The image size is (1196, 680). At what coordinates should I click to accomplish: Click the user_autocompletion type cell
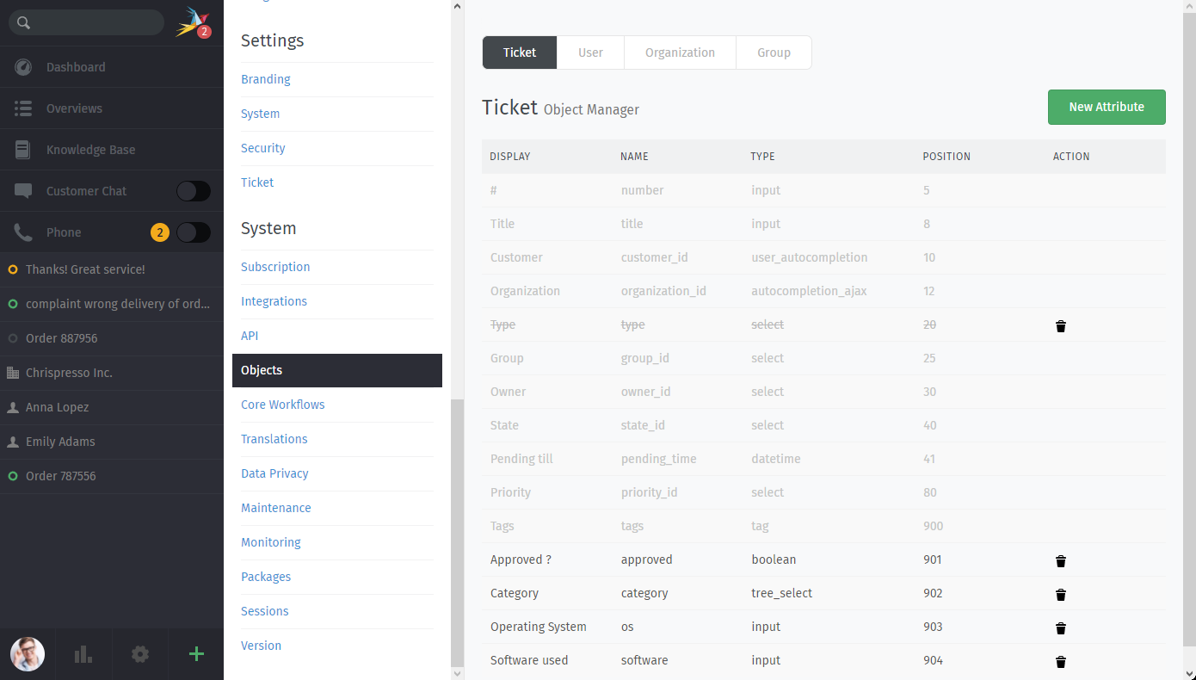809,257
